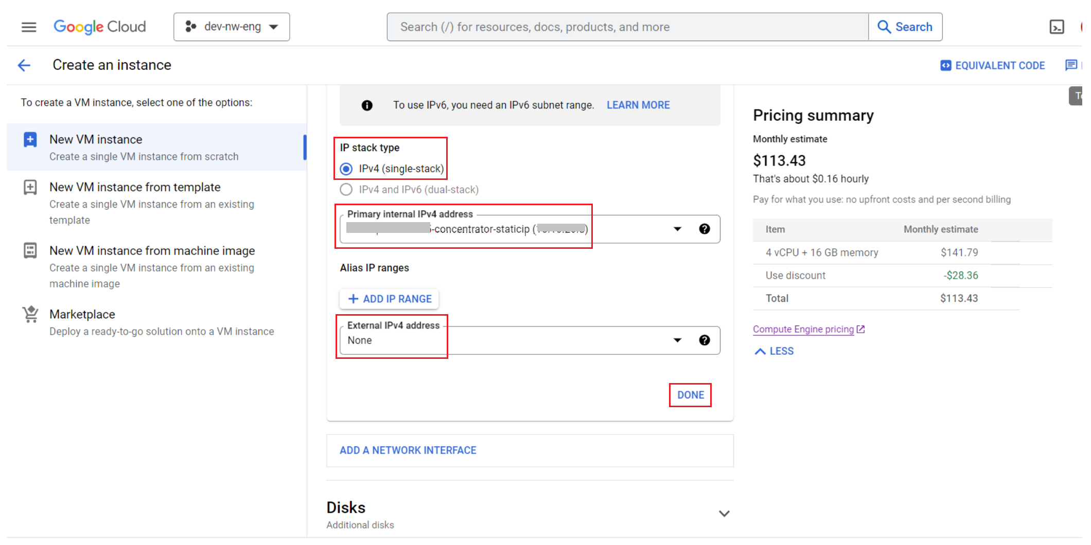Open the hamburger navigation menu
The width and height of the screenshot is (1091, 545).
coord(29,27)
